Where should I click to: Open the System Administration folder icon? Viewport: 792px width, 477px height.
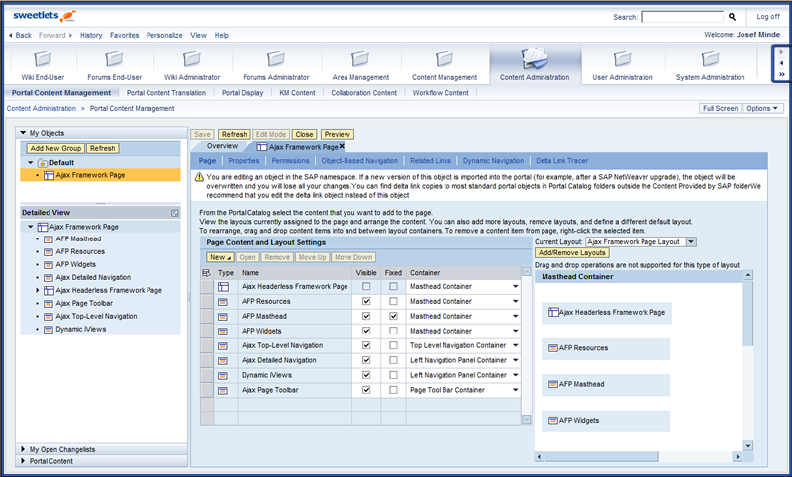pos(710,59)
